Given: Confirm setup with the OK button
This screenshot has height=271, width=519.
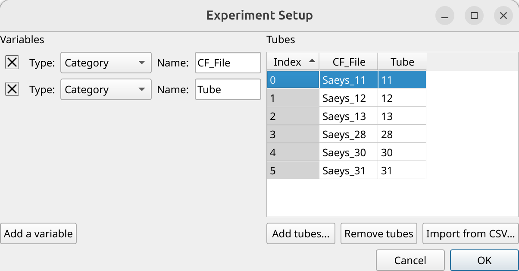Looking at the screenshot, I should [x=485, y=260].
